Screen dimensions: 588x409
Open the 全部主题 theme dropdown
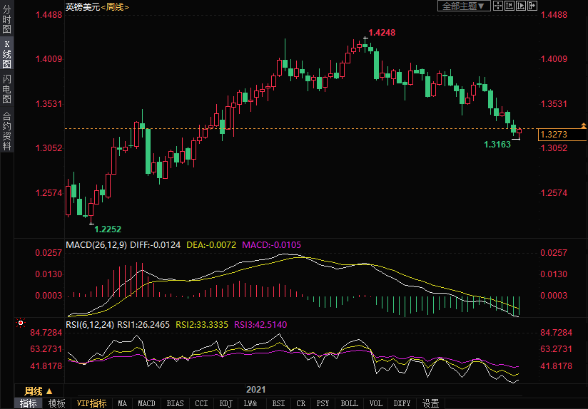(463, 6)
